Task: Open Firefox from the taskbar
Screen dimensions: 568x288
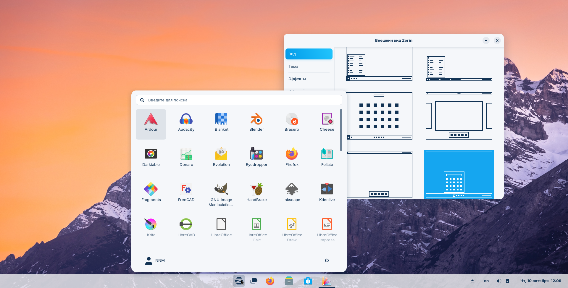Action: pos(270,281)
